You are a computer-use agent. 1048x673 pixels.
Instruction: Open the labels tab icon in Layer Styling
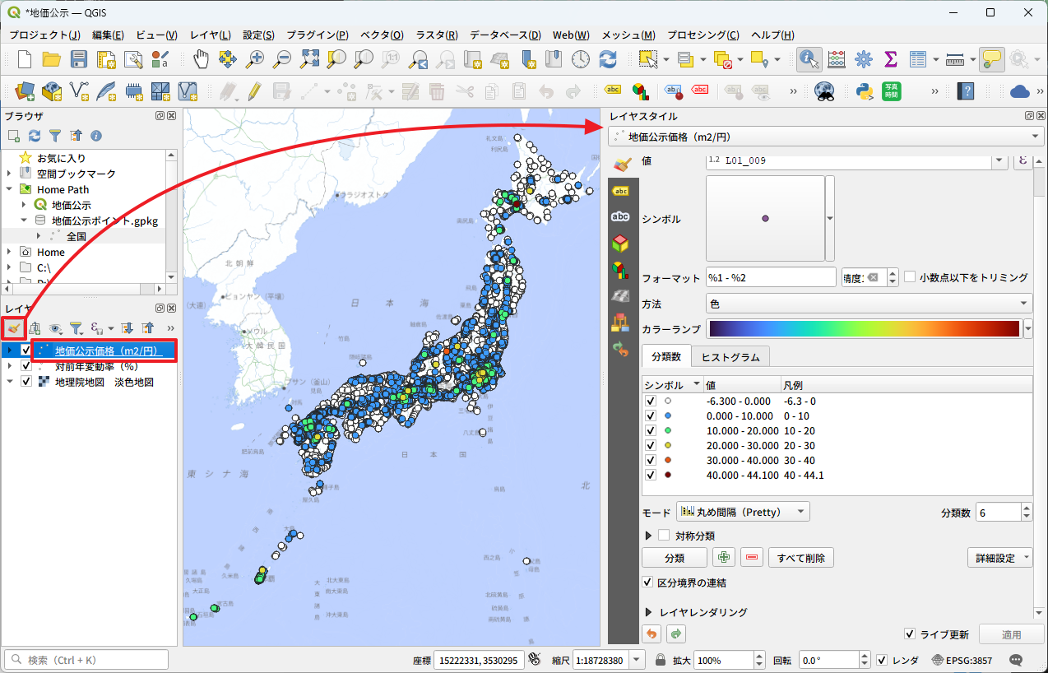(621, 191)
